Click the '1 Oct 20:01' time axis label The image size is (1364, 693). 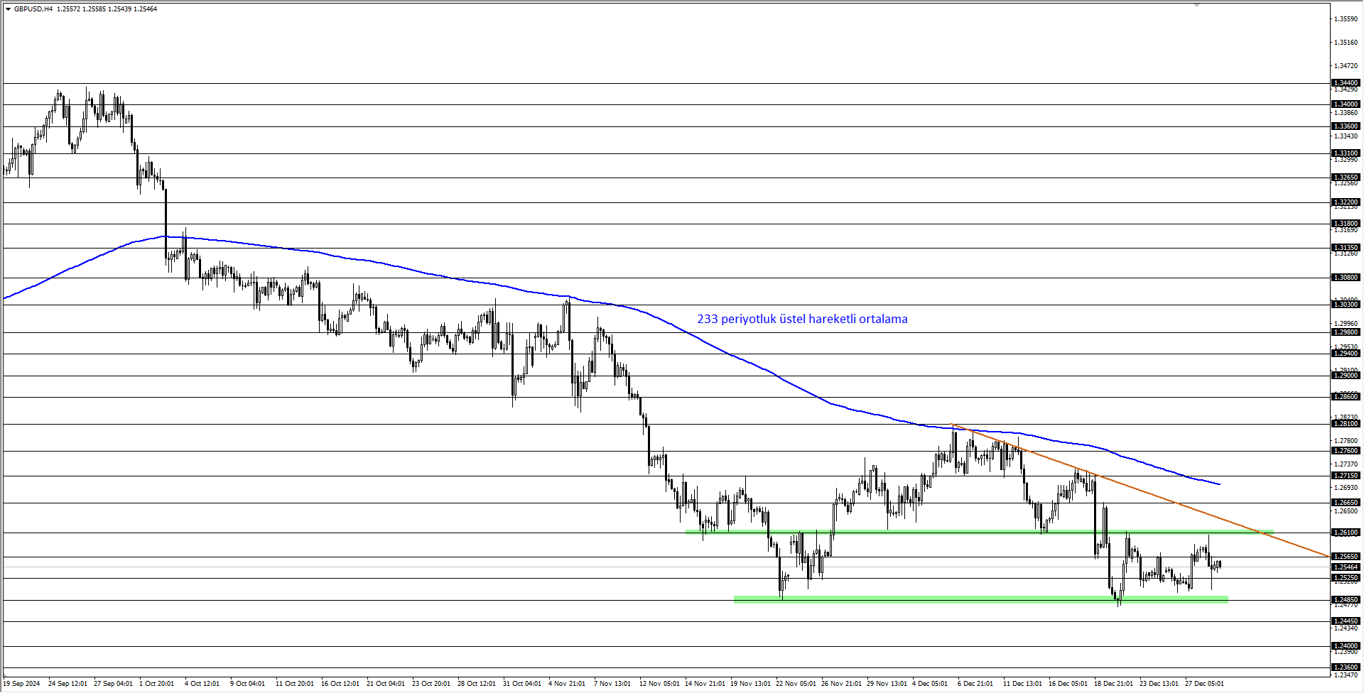[x=157, y=684]
